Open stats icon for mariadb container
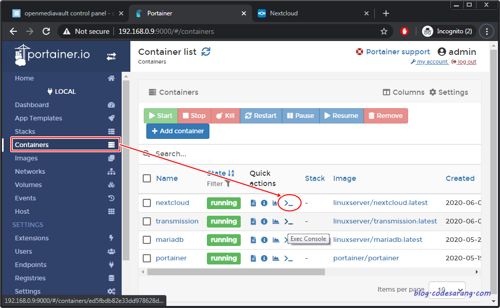The height and width of the screenshot is (308, 500). click(x=276, y=240)
